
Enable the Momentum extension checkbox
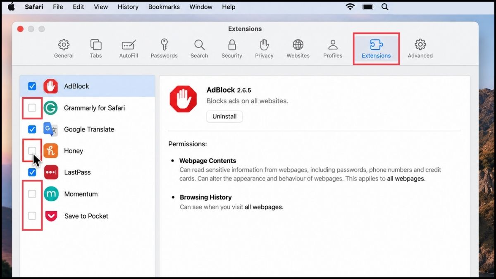coord(32,194)
